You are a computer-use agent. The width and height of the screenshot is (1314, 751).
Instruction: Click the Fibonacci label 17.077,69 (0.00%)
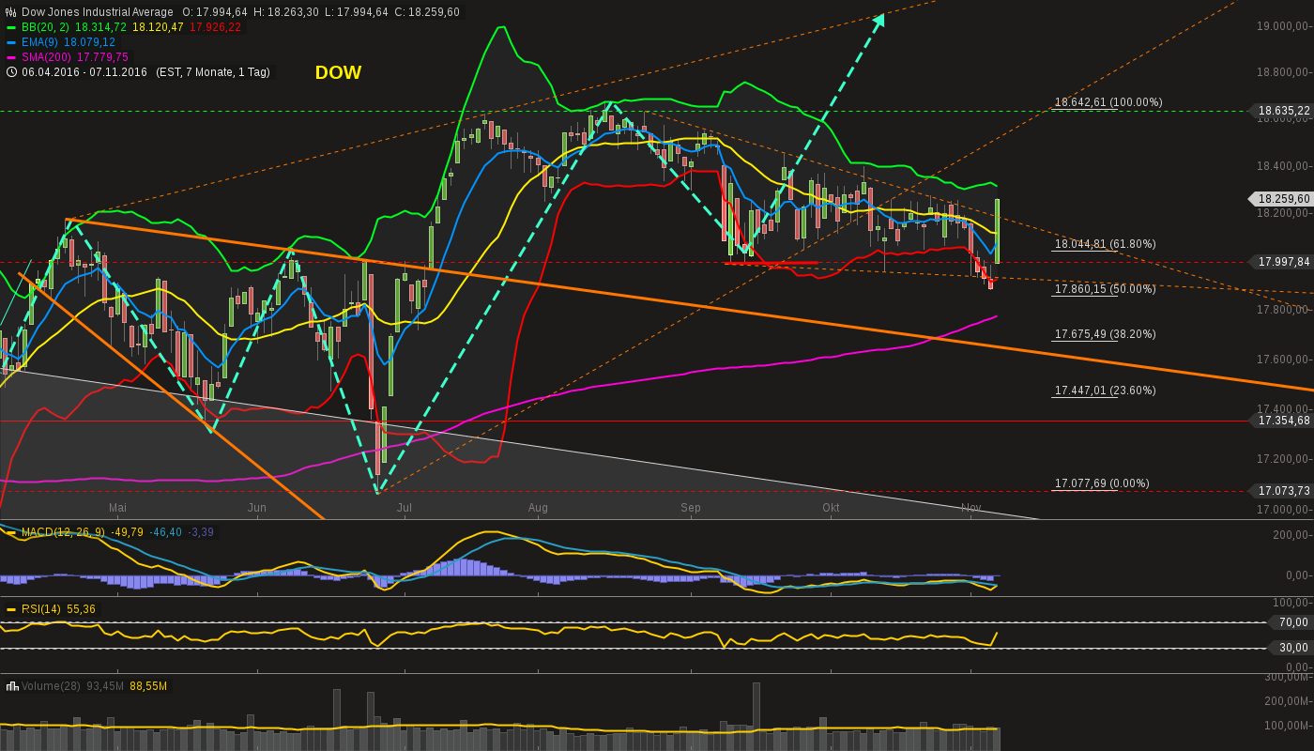[x=1102, y=483]
